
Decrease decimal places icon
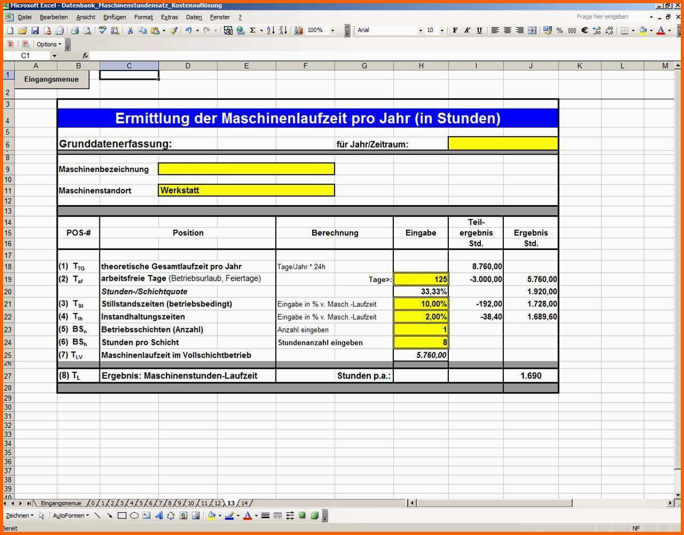click(609, 30)
